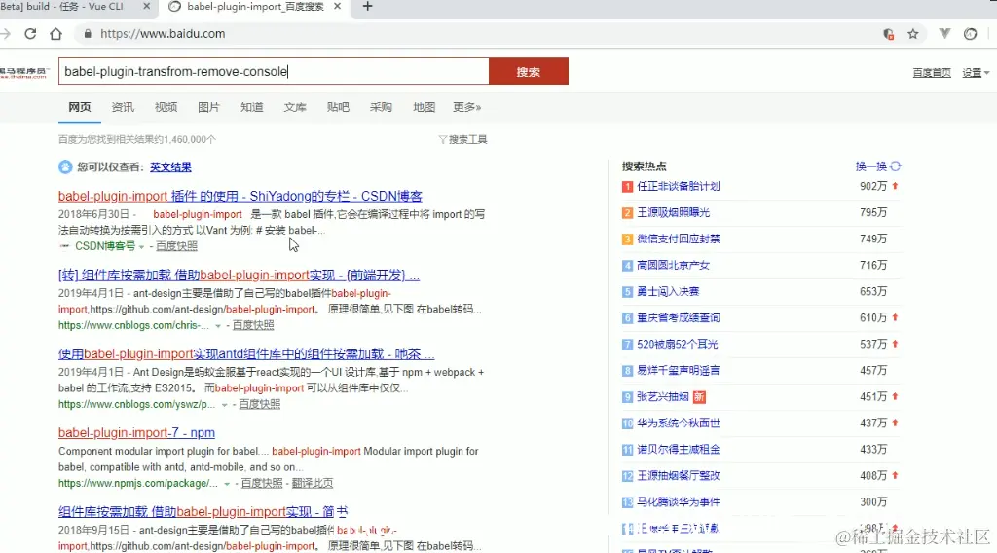Open the 设置 dropdown menu
Image resolution: width=997 pixels, height=553 pixels.
[976, 73]
